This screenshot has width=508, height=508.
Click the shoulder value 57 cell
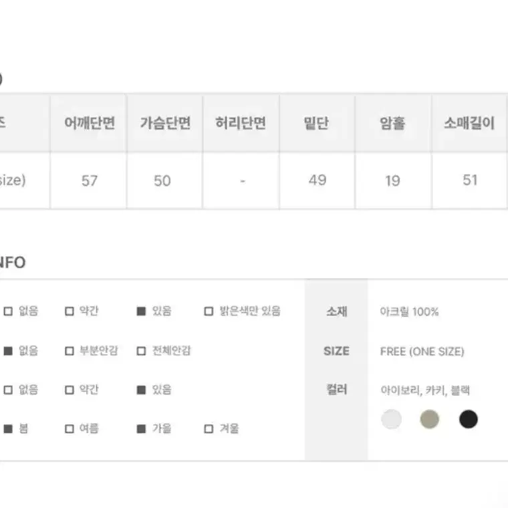[x=88, y=180]
